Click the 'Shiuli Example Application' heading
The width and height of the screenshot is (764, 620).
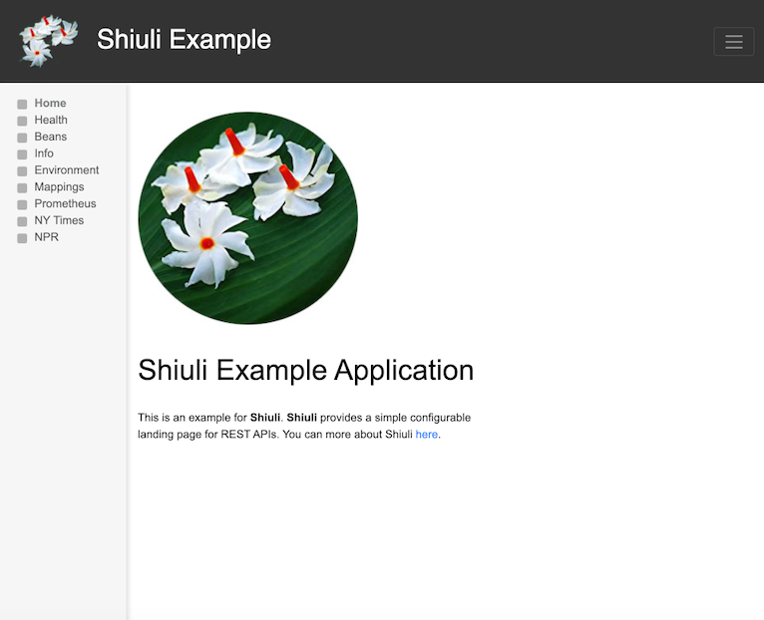(306, 370)
